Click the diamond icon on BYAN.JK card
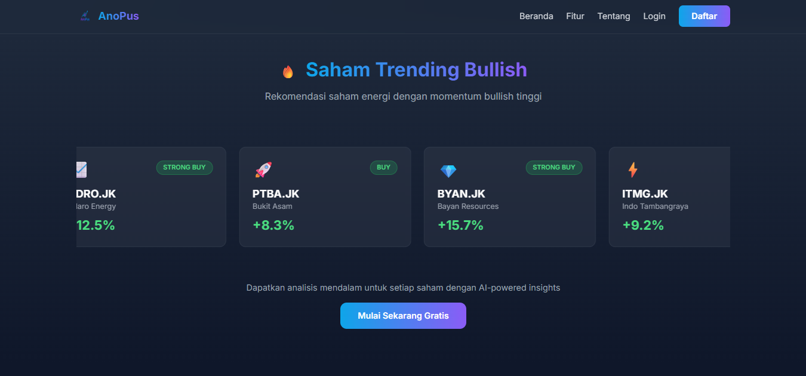 [448, 171]
